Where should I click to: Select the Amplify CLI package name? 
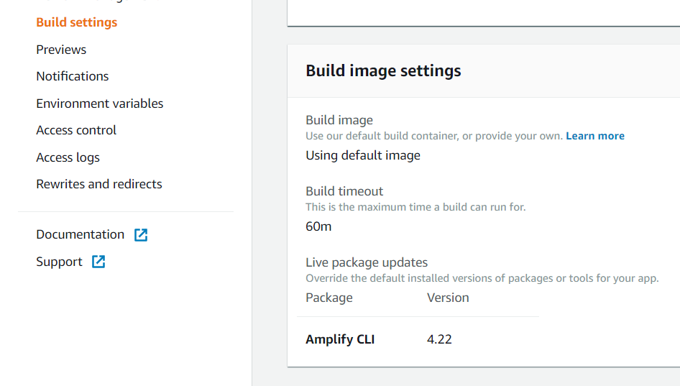340,339
